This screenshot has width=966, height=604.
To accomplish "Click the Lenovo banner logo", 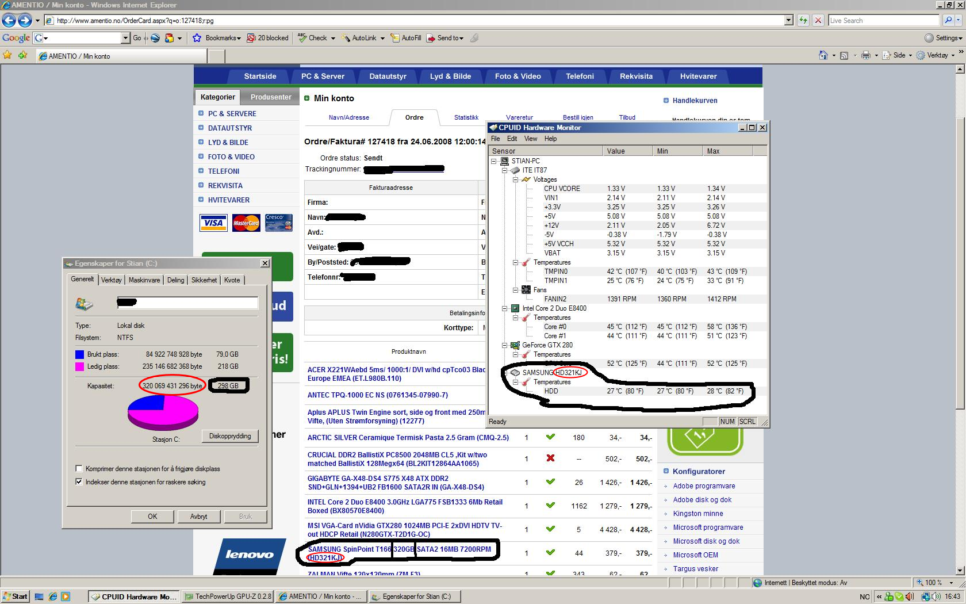I will tap(249, 556).
